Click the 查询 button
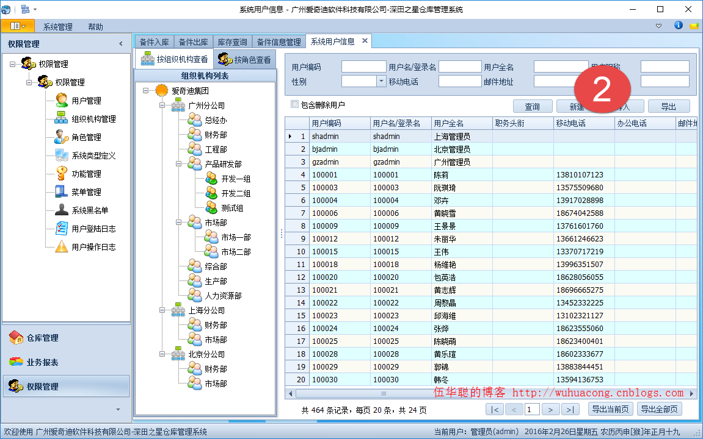The height and width of the screenshot is (439, 703). 532,107
